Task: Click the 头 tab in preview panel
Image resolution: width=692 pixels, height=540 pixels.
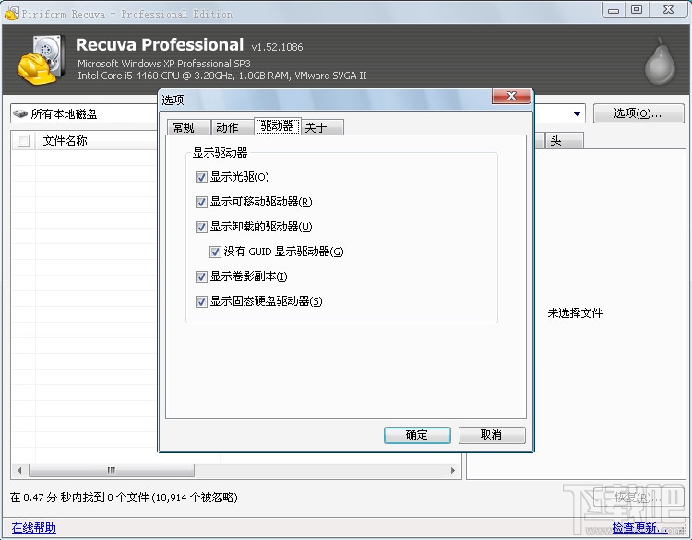Action: coord(565,141)
